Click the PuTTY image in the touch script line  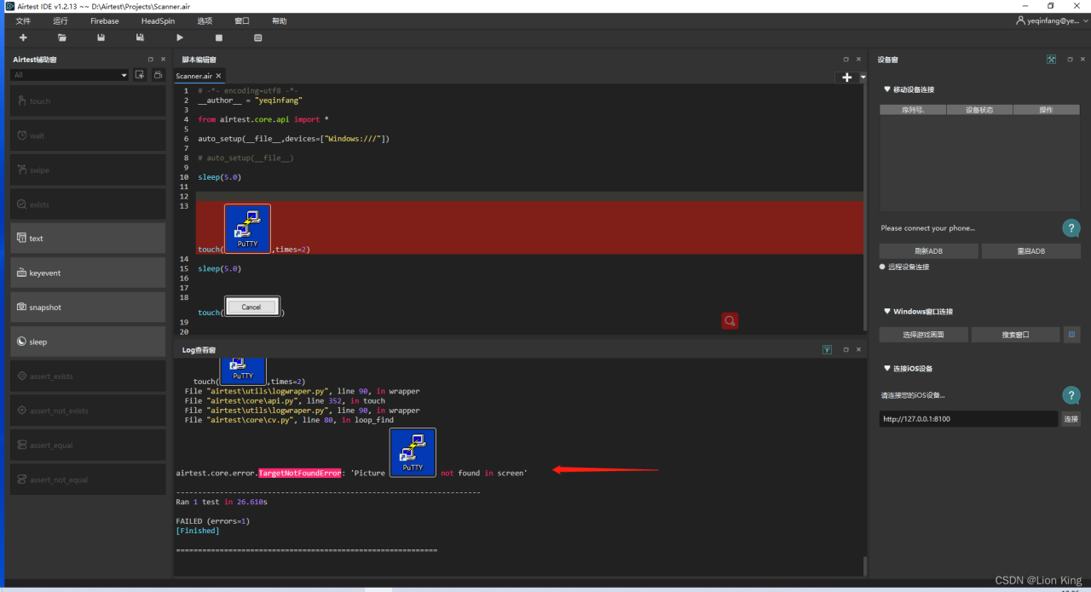click(247, 228)
